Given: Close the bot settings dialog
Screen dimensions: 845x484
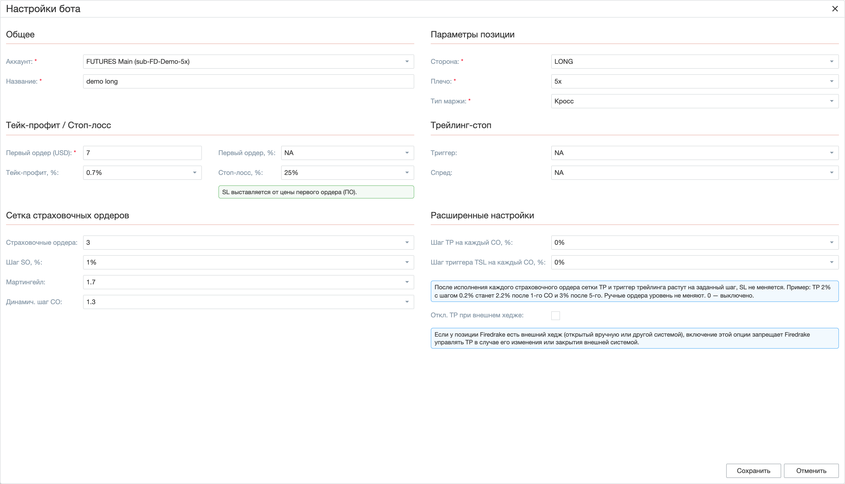Looking at the screenshot, I should (835, 9).
